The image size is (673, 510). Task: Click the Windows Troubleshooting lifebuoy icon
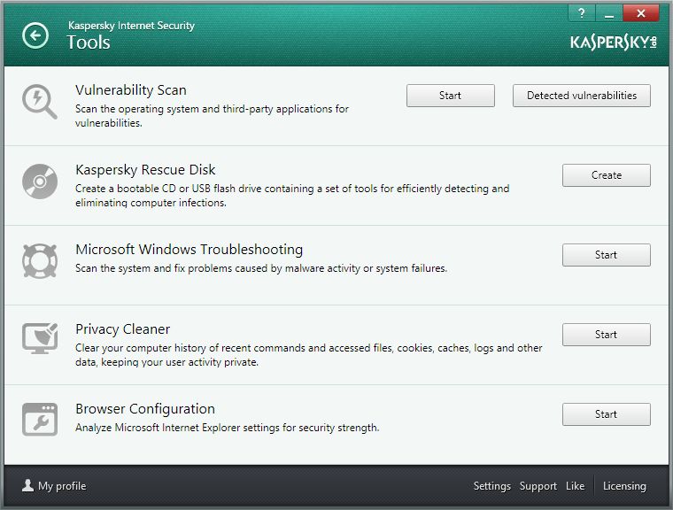tap(40, 261)
